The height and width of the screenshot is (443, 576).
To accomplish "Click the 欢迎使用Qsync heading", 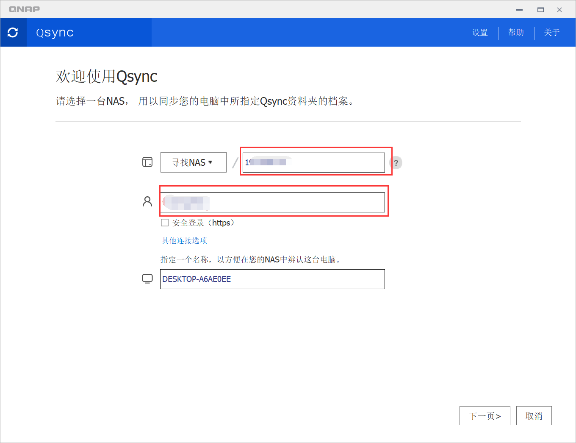I will (107, 76).
